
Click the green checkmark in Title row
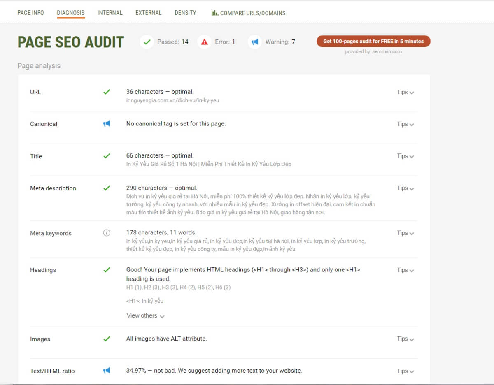click(x=107, y=156)
